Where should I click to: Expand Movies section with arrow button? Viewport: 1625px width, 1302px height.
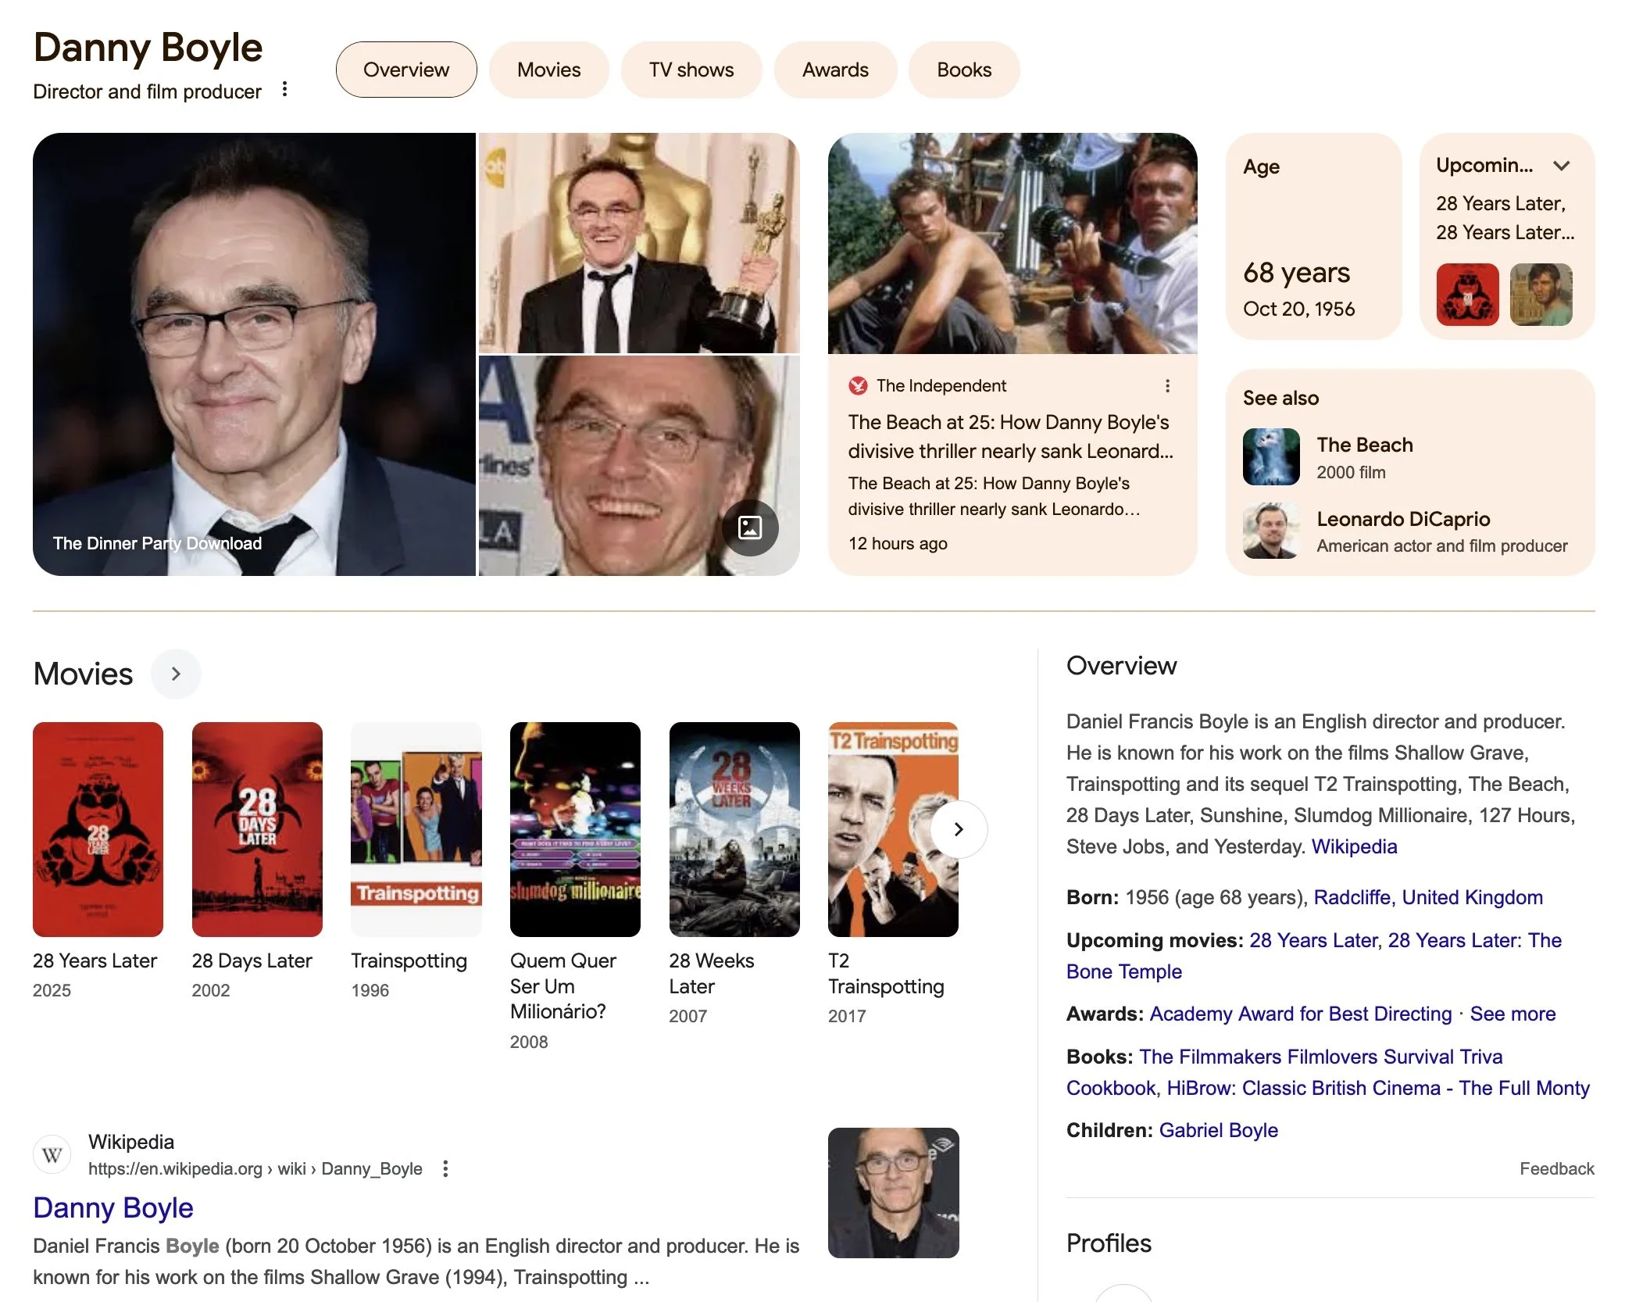click(176, 674)
